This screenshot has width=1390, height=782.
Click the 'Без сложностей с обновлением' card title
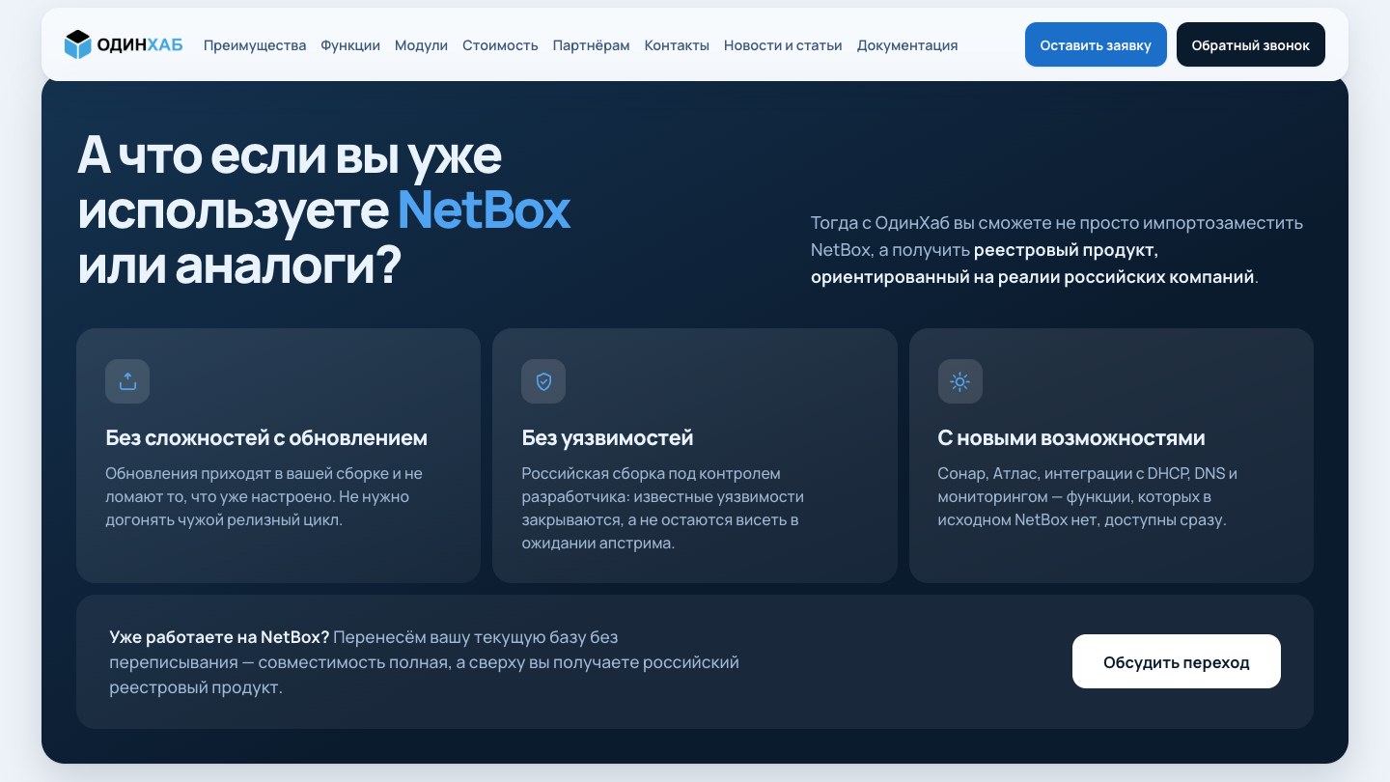coord(266,437)
